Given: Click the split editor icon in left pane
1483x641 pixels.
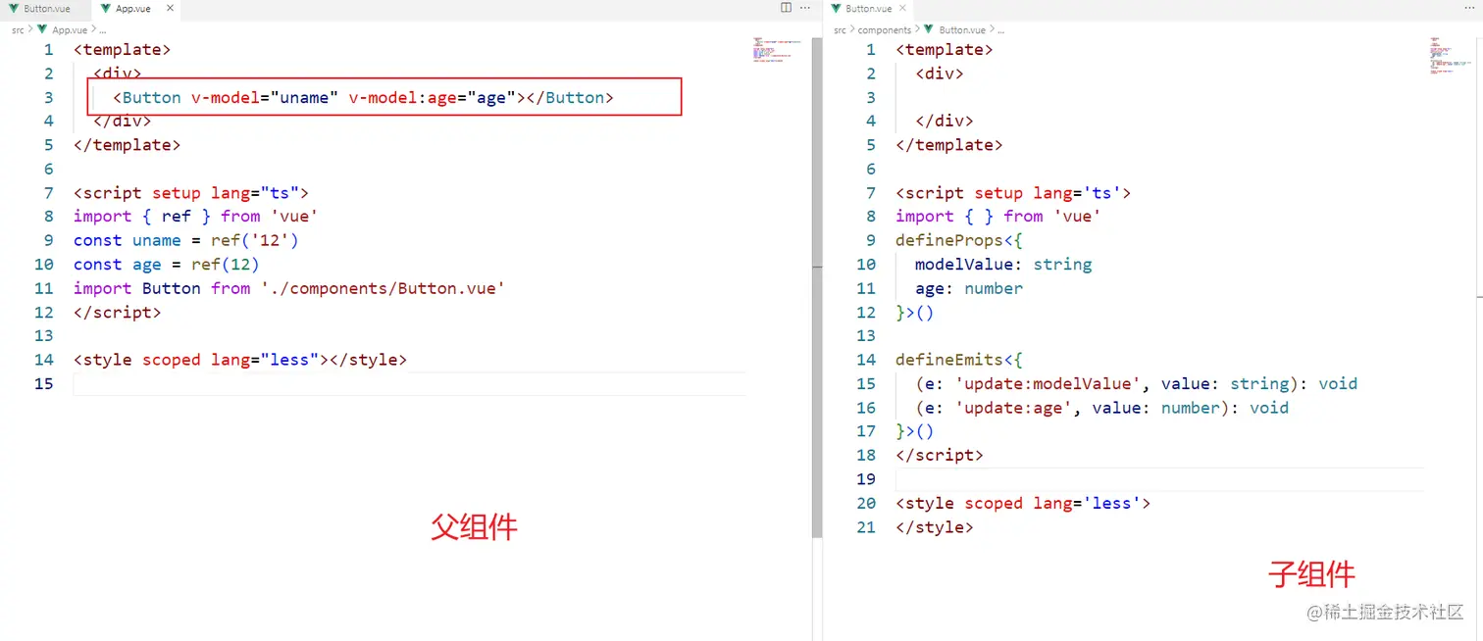Looking at the screenshot, I should (x=786, y=8).
